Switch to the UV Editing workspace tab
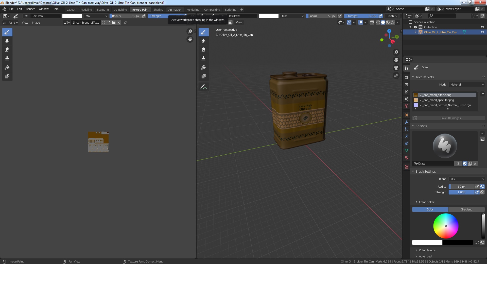The image size is (487, 294). click(x=120, y=10)
